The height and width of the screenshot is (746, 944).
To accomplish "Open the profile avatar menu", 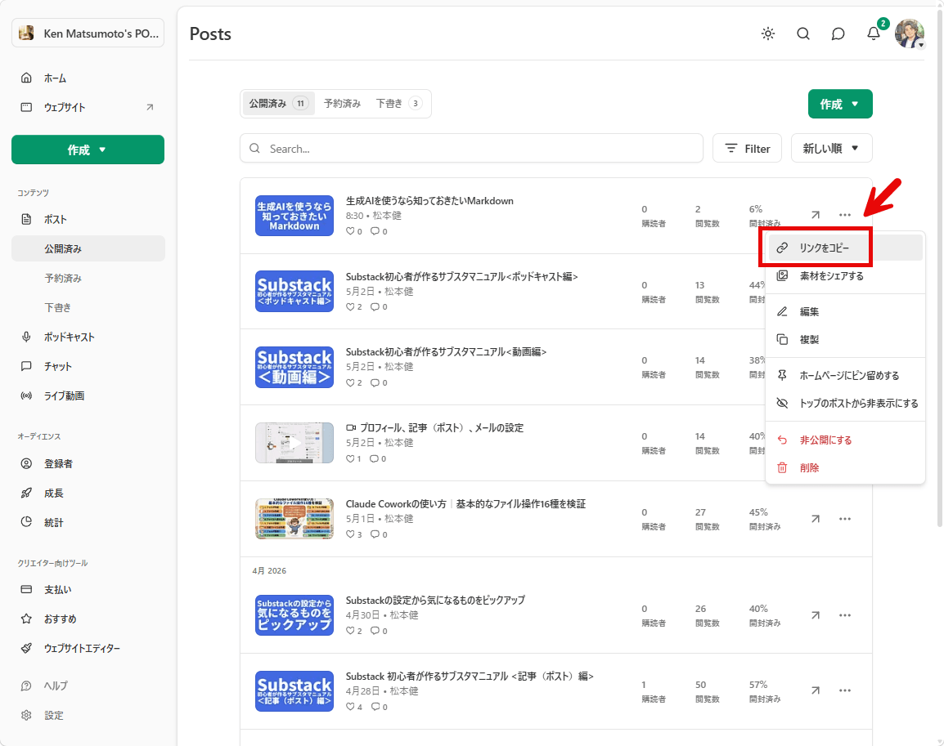I will click(x=909, y=34).
